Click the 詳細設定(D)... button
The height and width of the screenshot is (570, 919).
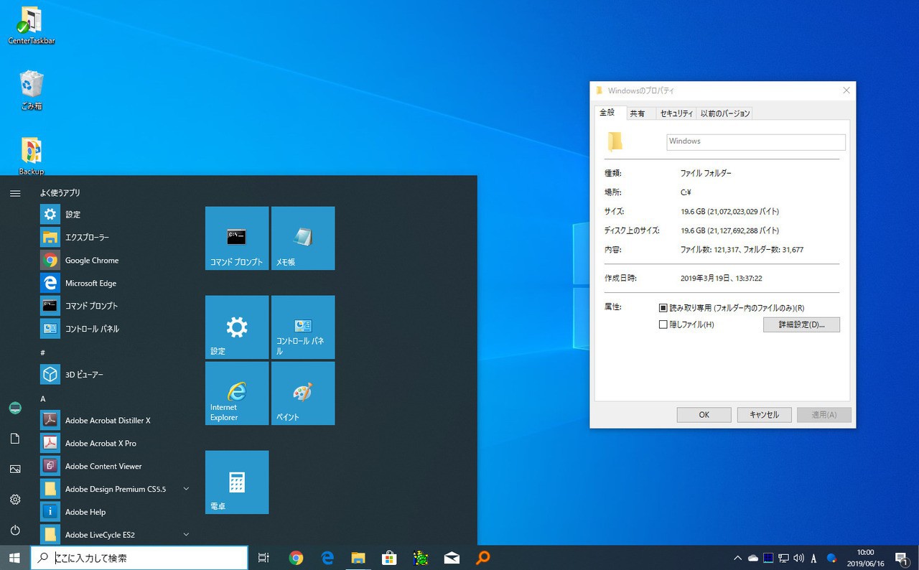pos(801,324)
